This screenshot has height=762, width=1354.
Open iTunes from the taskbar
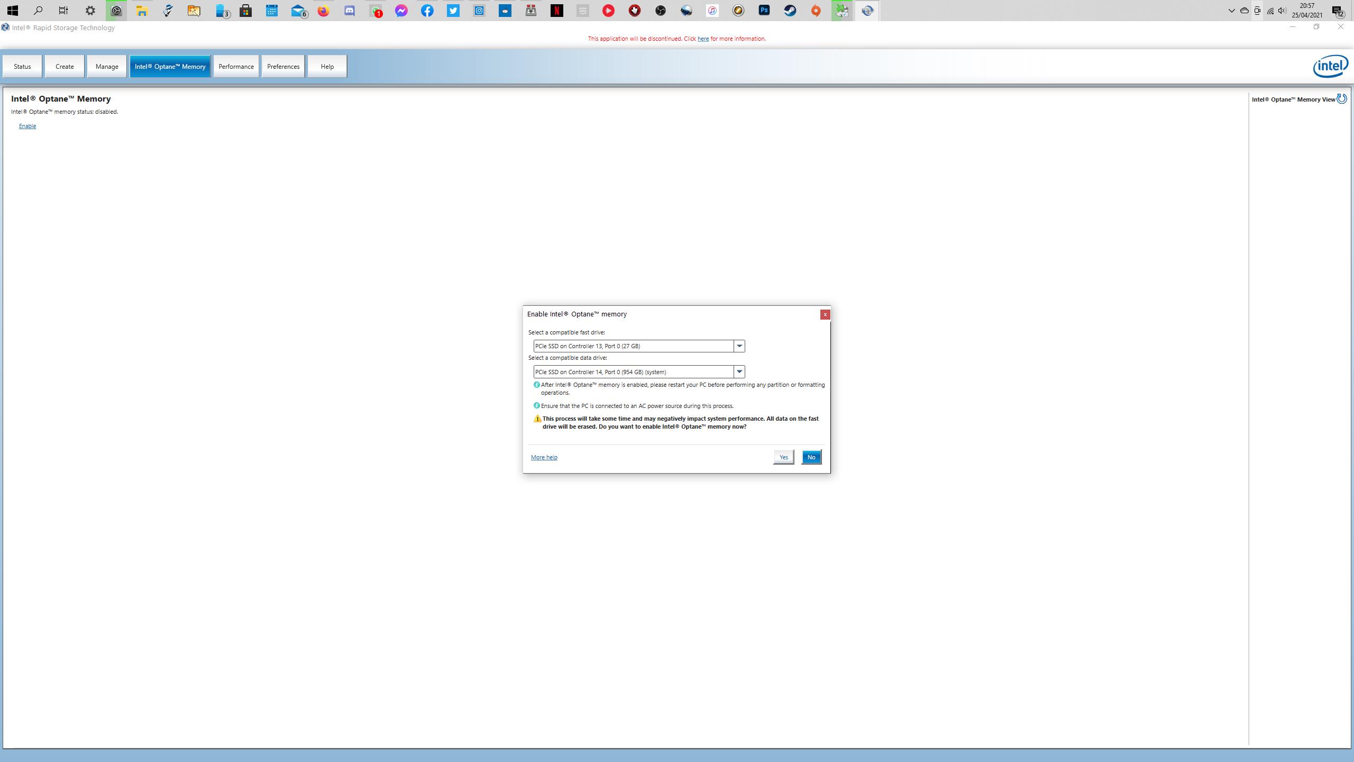(712, 11)
